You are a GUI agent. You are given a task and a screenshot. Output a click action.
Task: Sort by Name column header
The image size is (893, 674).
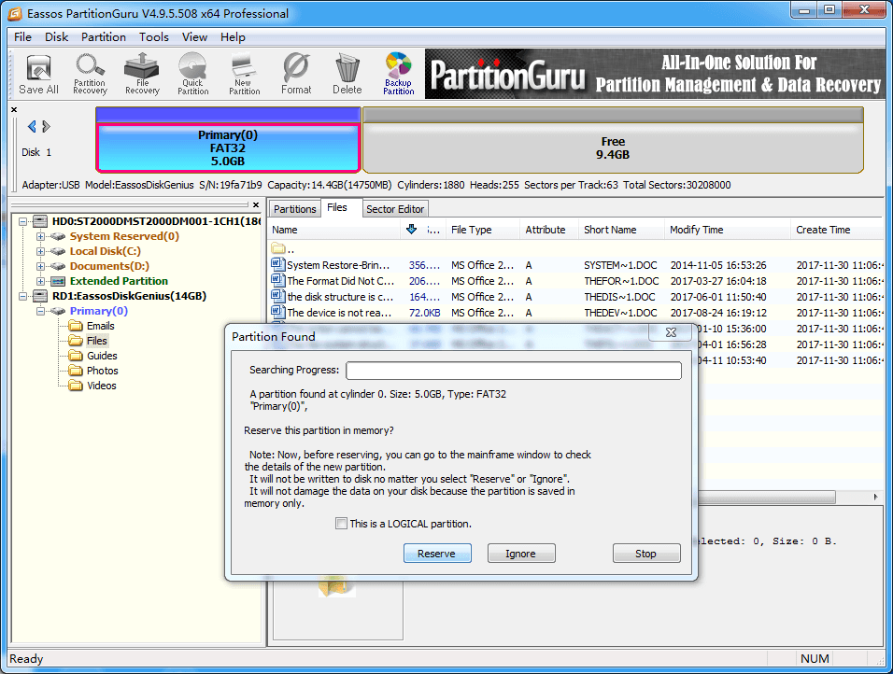(334, 230)
